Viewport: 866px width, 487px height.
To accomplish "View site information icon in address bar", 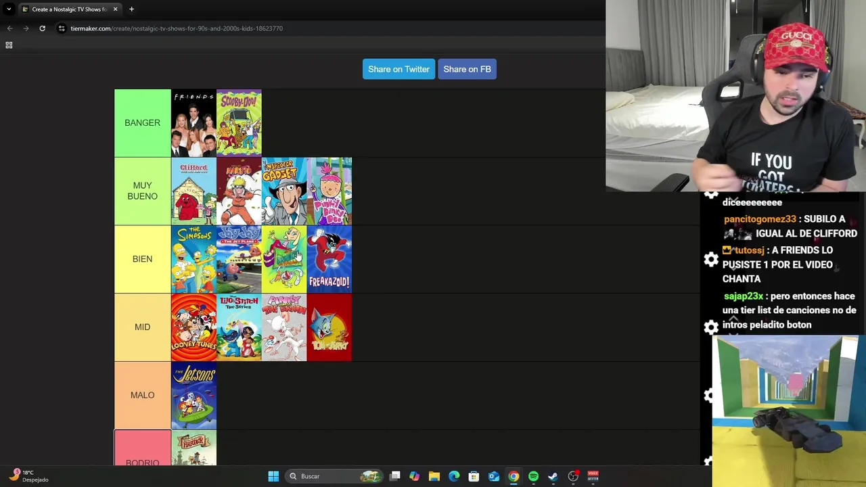I will point(62,28).
